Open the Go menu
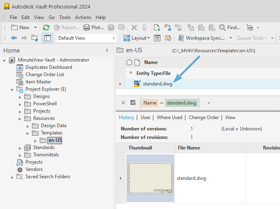280x209 pixels. [51, 17]
